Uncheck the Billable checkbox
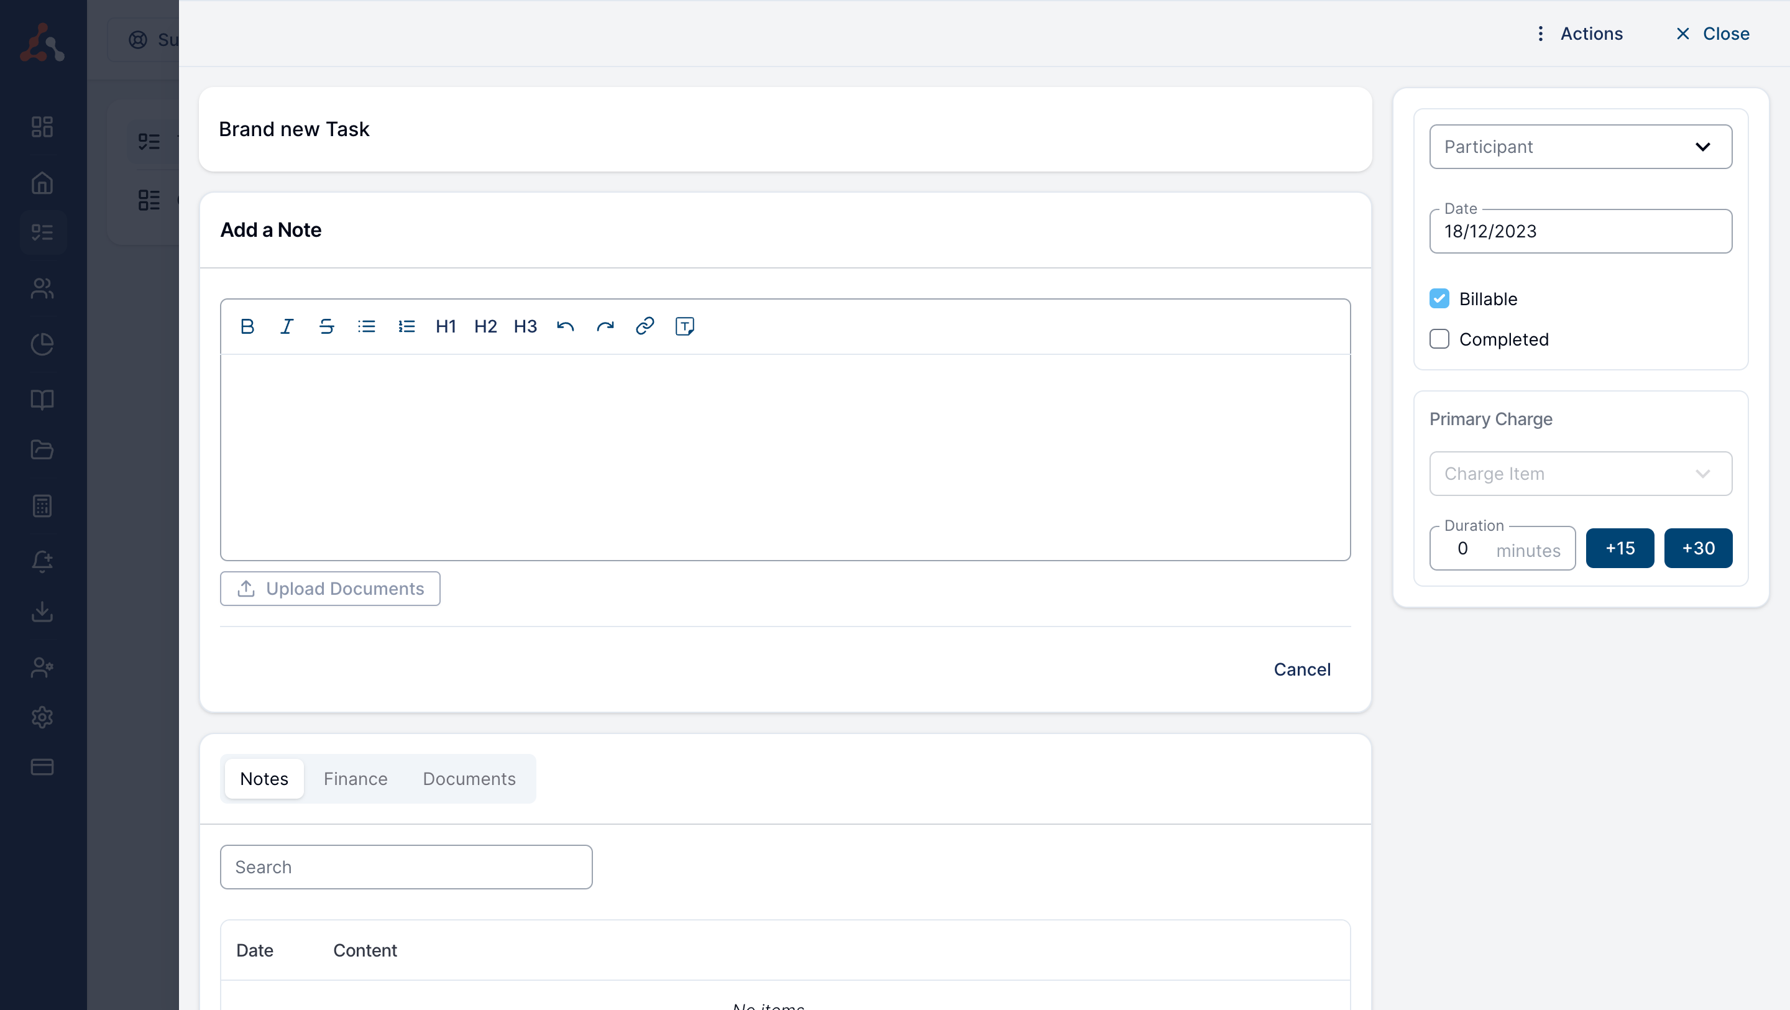The image size is (1790, 1010). point(1439,299)
